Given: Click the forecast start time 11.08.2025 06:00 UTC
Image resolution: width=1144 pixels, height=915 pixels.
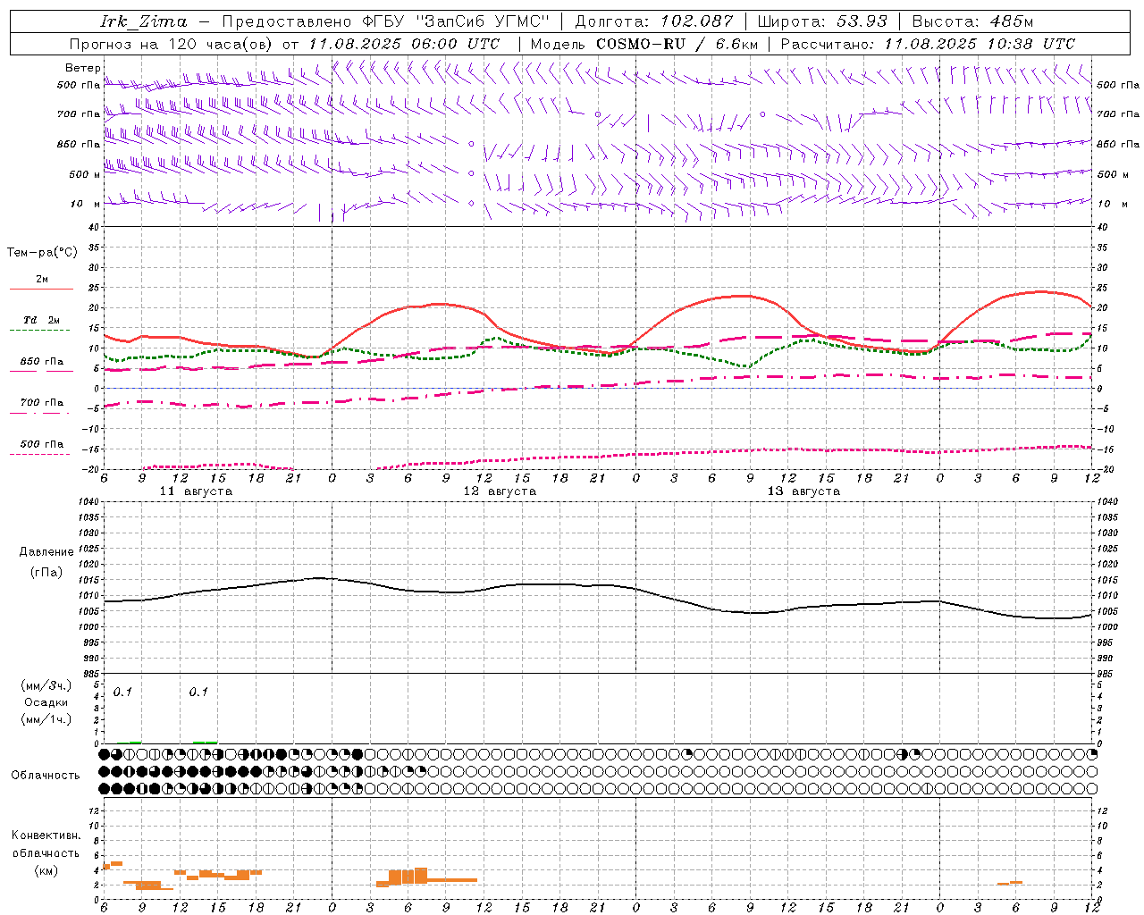Looking at the screenshot, I should (404, 44).
